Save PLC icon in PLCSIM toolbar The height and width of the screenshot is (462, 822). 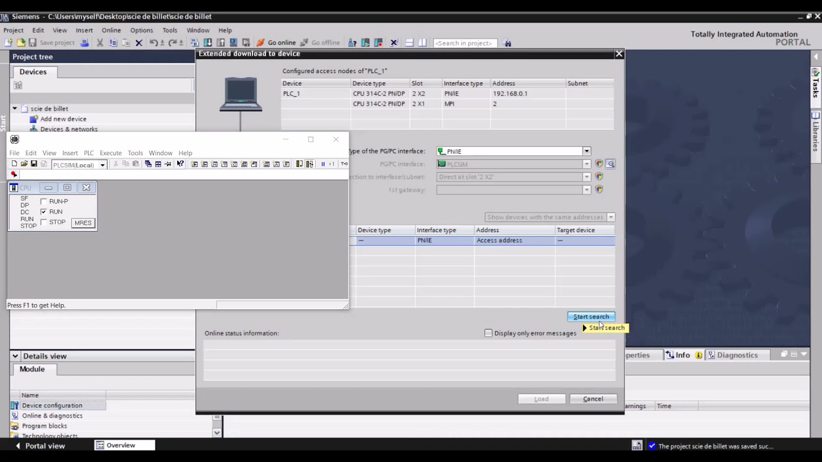pyautogui.click(x=33, y=164)
